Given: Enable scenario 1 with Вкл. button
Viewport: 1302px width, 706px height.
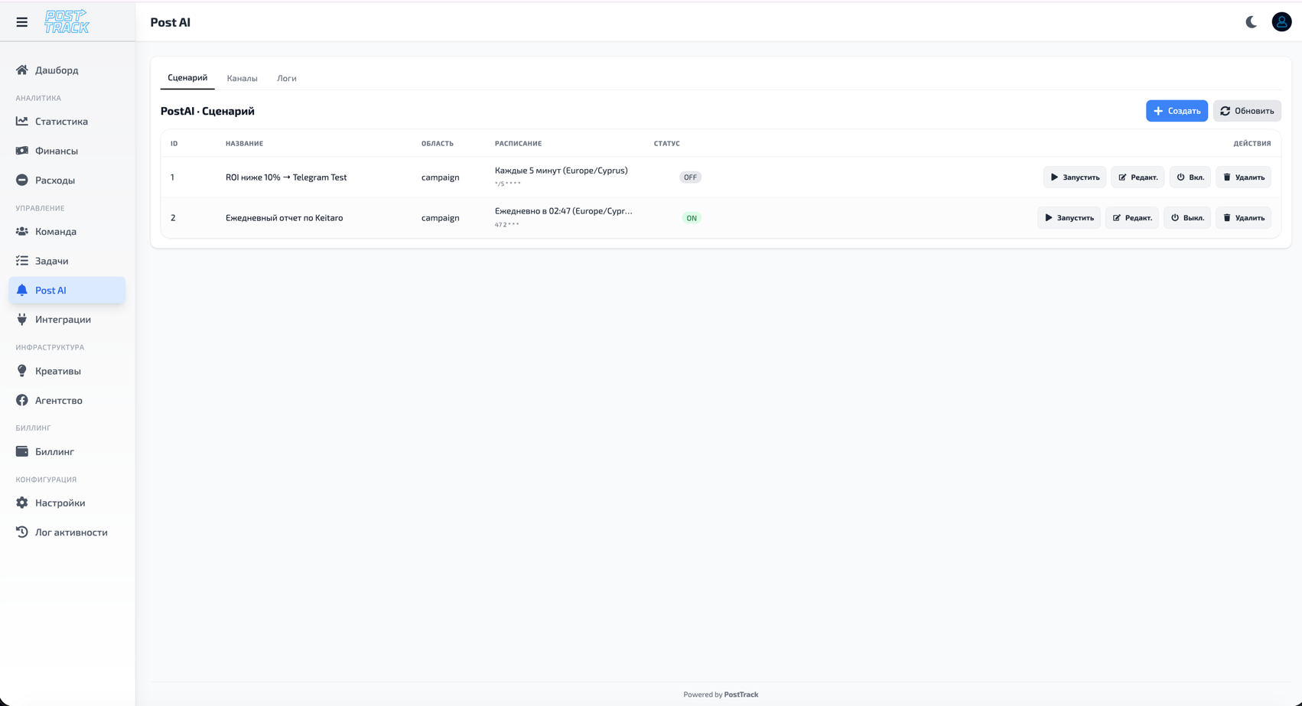Looking at the screenshot, I should pos(1190,177).
